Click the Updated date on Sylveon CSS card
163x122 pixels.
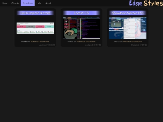(x=139, y=45)
